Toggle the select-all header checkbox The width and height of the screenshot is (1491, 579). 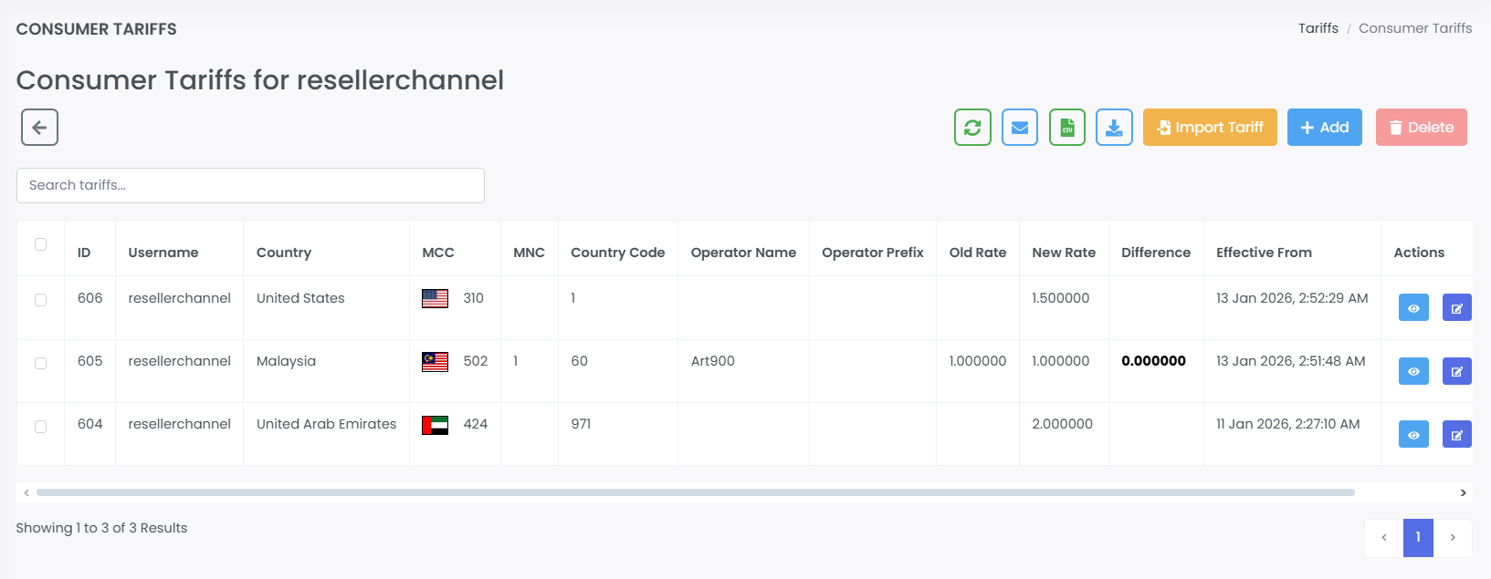pyautogui.click(x=40, y=244)
